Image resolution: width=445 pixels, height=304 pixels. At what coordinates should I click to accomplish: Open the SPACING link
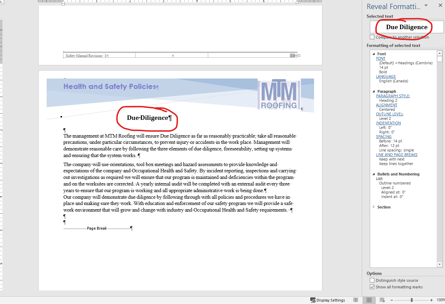coord(384,137)
